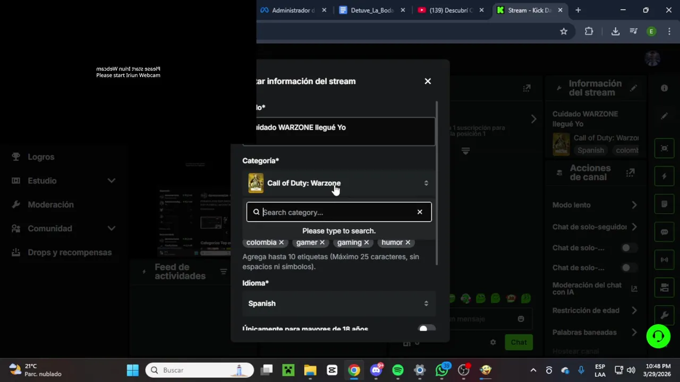Viewport: 680px width, 382px height.
Task: Open the Kick user avatar menu
Action: point(652,58)
